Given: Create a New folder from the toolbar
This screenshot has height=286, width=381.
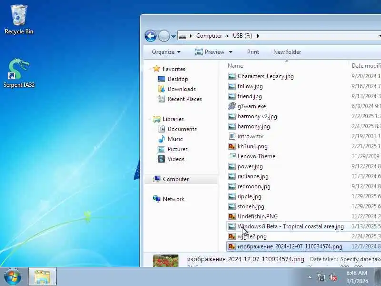Looking at the screenshot, I should coord(287,52).
